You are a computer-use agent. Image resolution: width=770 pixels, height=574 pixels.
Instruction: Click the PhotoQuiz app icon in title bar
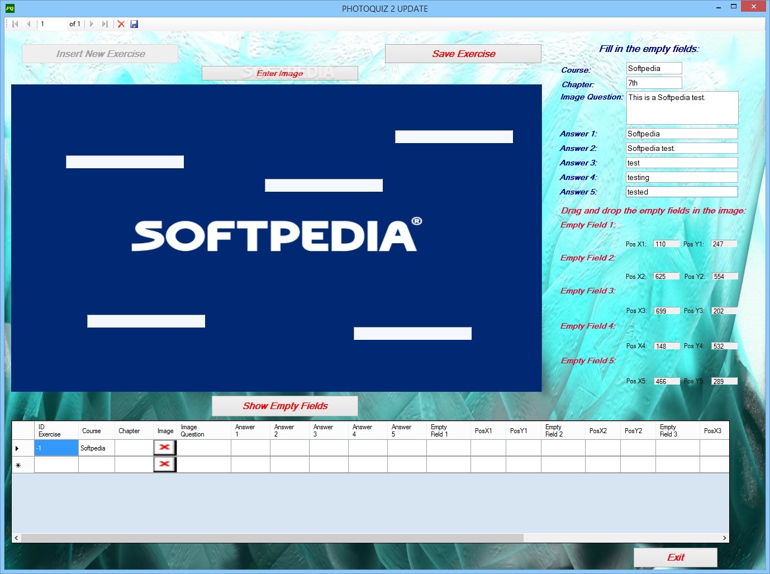pos(9,8)
